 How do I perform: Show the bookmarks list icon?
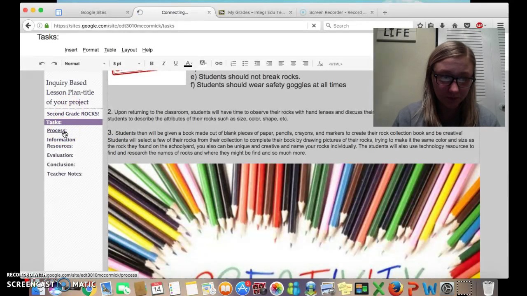click(x=431, y=25)
